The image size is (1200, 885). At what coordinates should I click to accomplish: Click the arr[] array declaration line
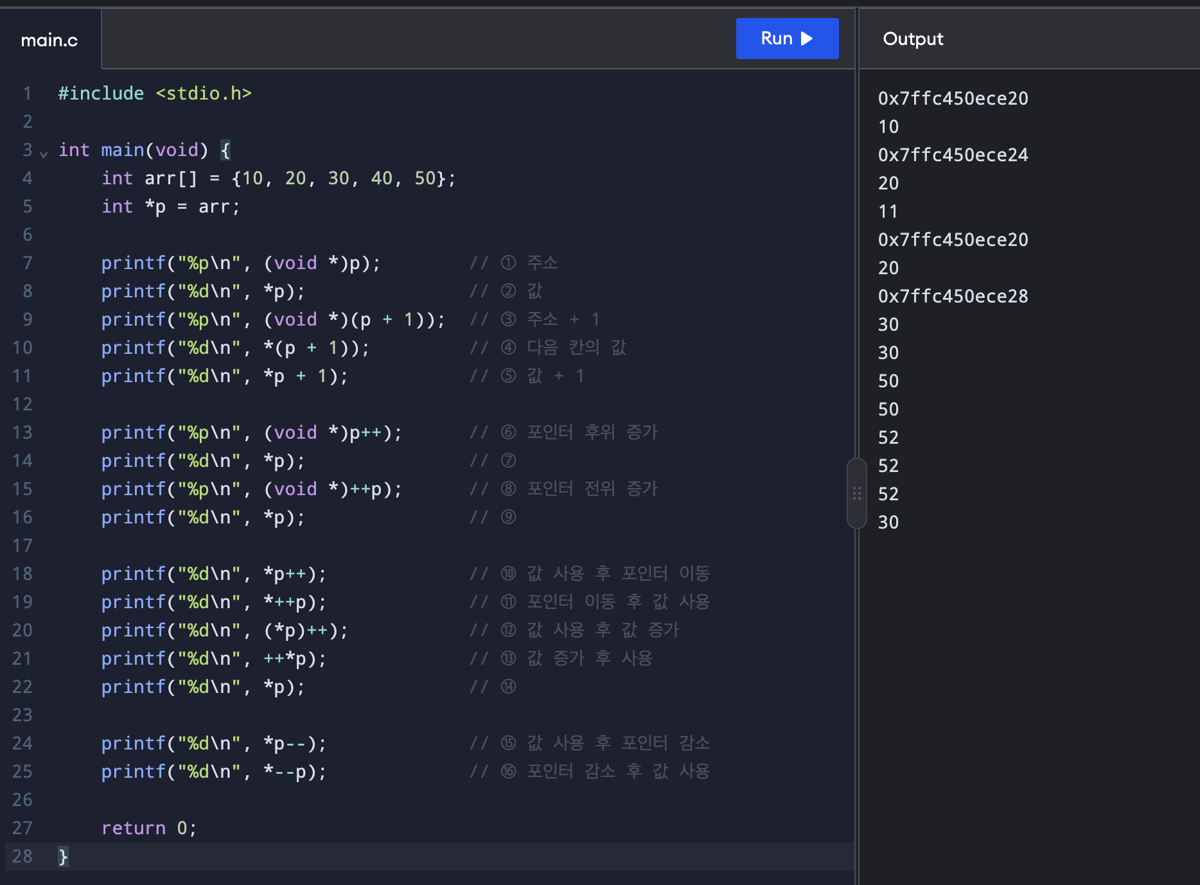279,179
